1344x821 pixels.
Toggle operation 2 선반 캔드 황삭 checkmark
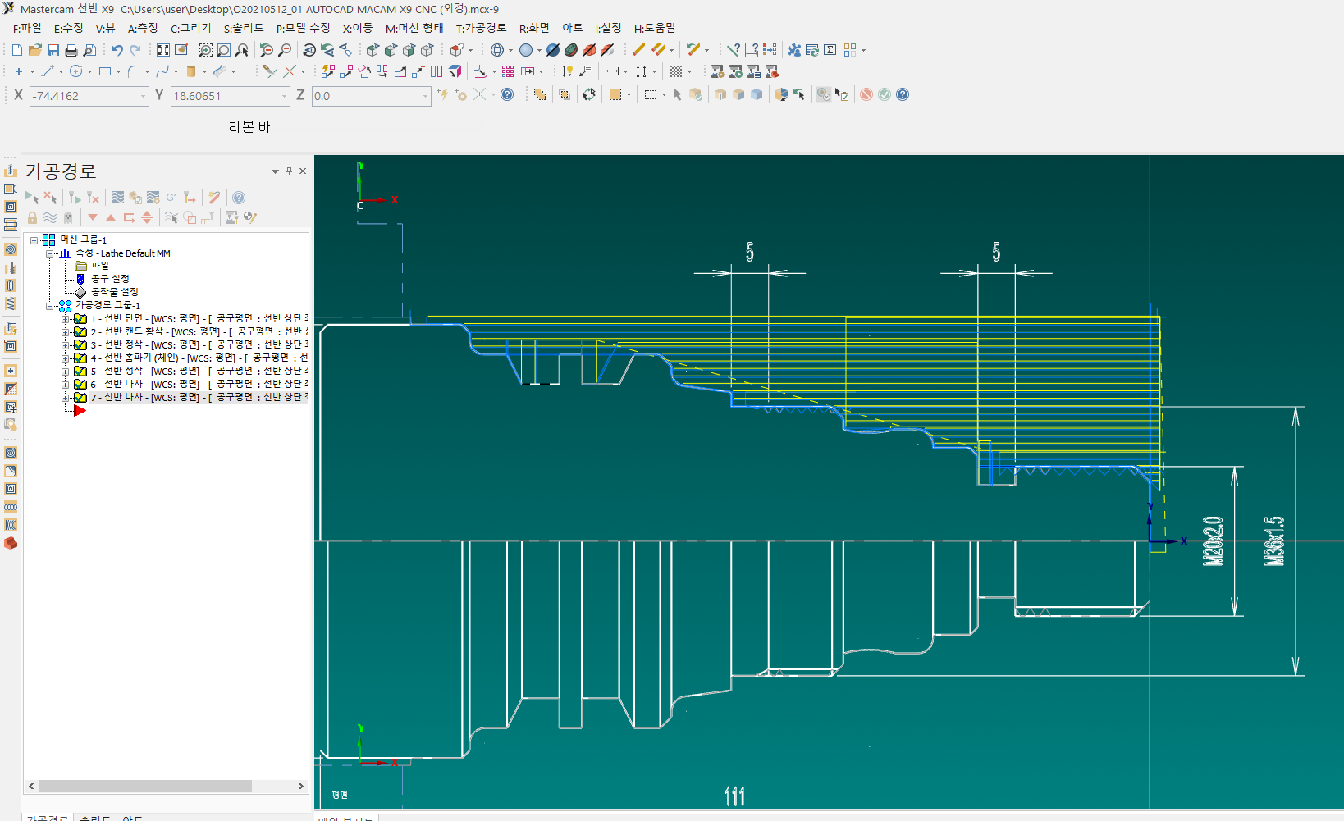point(80,331)
